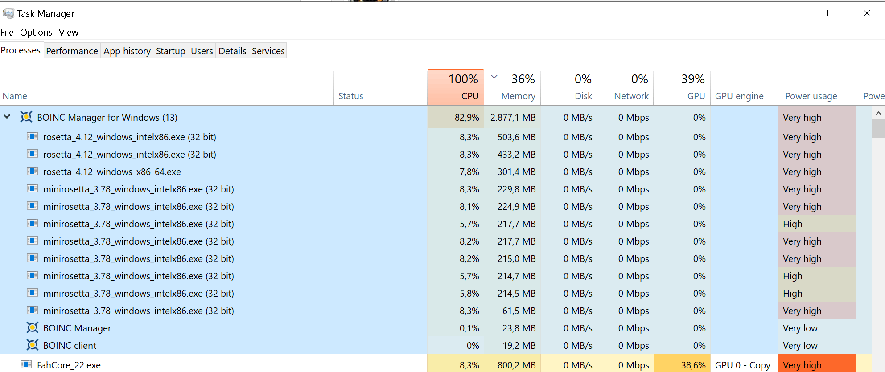Open the Options menu
This screenshot has width=885, height=372.
coord(36,33)
